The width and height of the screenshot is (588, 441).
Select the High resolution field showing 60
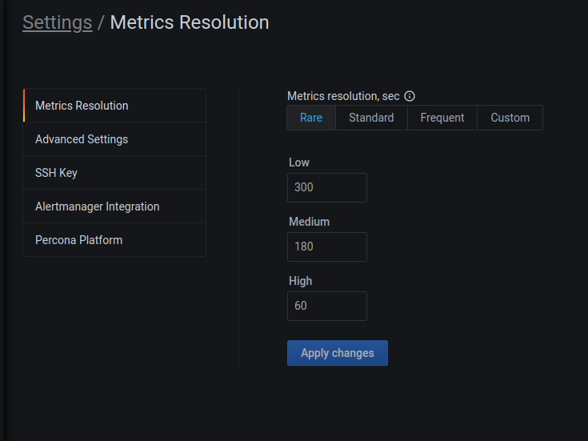326,306
